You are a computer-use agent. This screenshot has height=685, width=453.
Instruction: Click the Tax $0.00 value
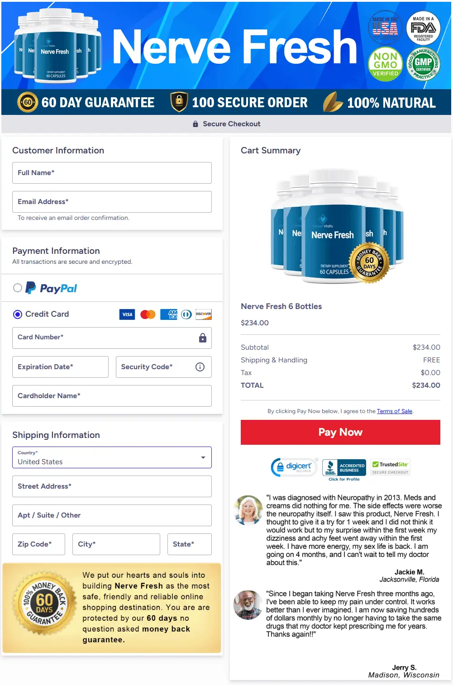pyautogui.click(x=430, y=373)
